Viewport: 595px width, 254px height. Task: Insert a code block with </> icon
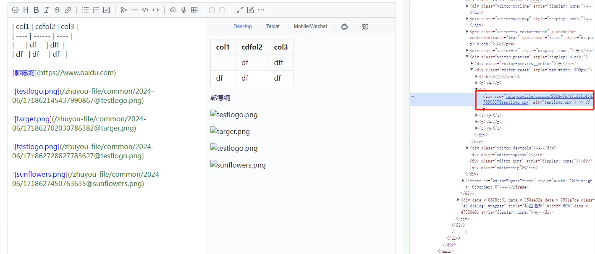(145, 10)
